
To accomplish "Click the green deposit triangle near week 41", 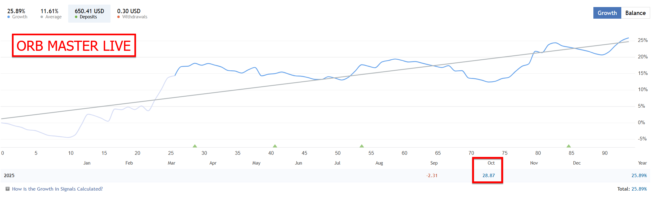I will (x=275, y=146).
